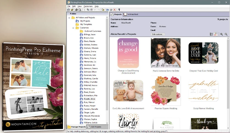The width and height of the screenshot is (230, 133).
Task: Click projects pane scrollbar down arrow
Action: 228,128
